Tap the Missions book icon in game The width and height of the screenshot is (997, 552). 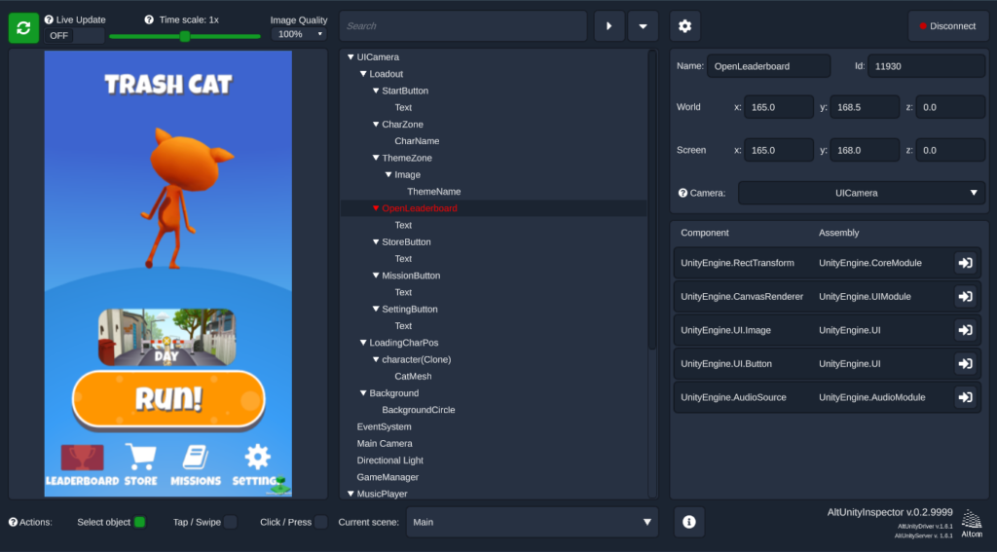[x=196, y=458]
